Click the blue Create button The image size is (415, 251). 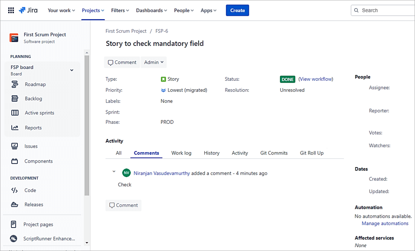[236, 10]
